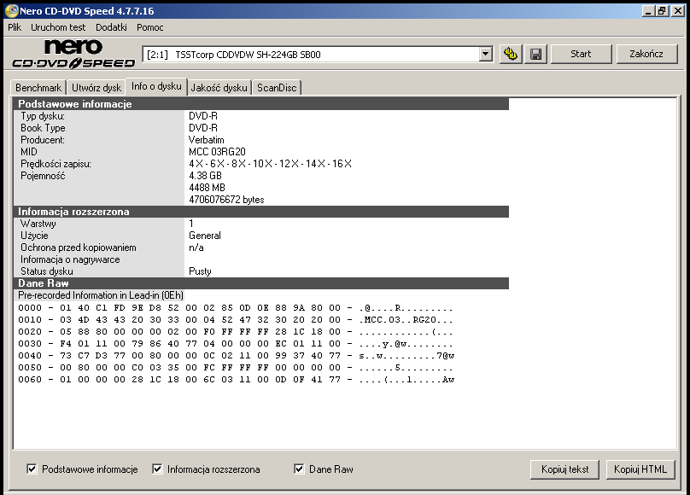
Task: Open the Dodatki menu
Action: click(111, 27)
